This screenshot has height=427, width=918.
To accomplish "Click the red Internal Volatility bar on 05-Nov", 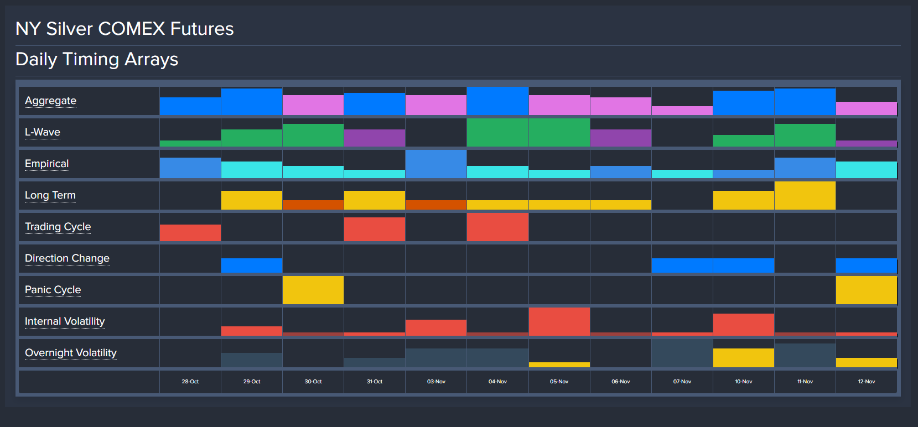I will point(559,322).
